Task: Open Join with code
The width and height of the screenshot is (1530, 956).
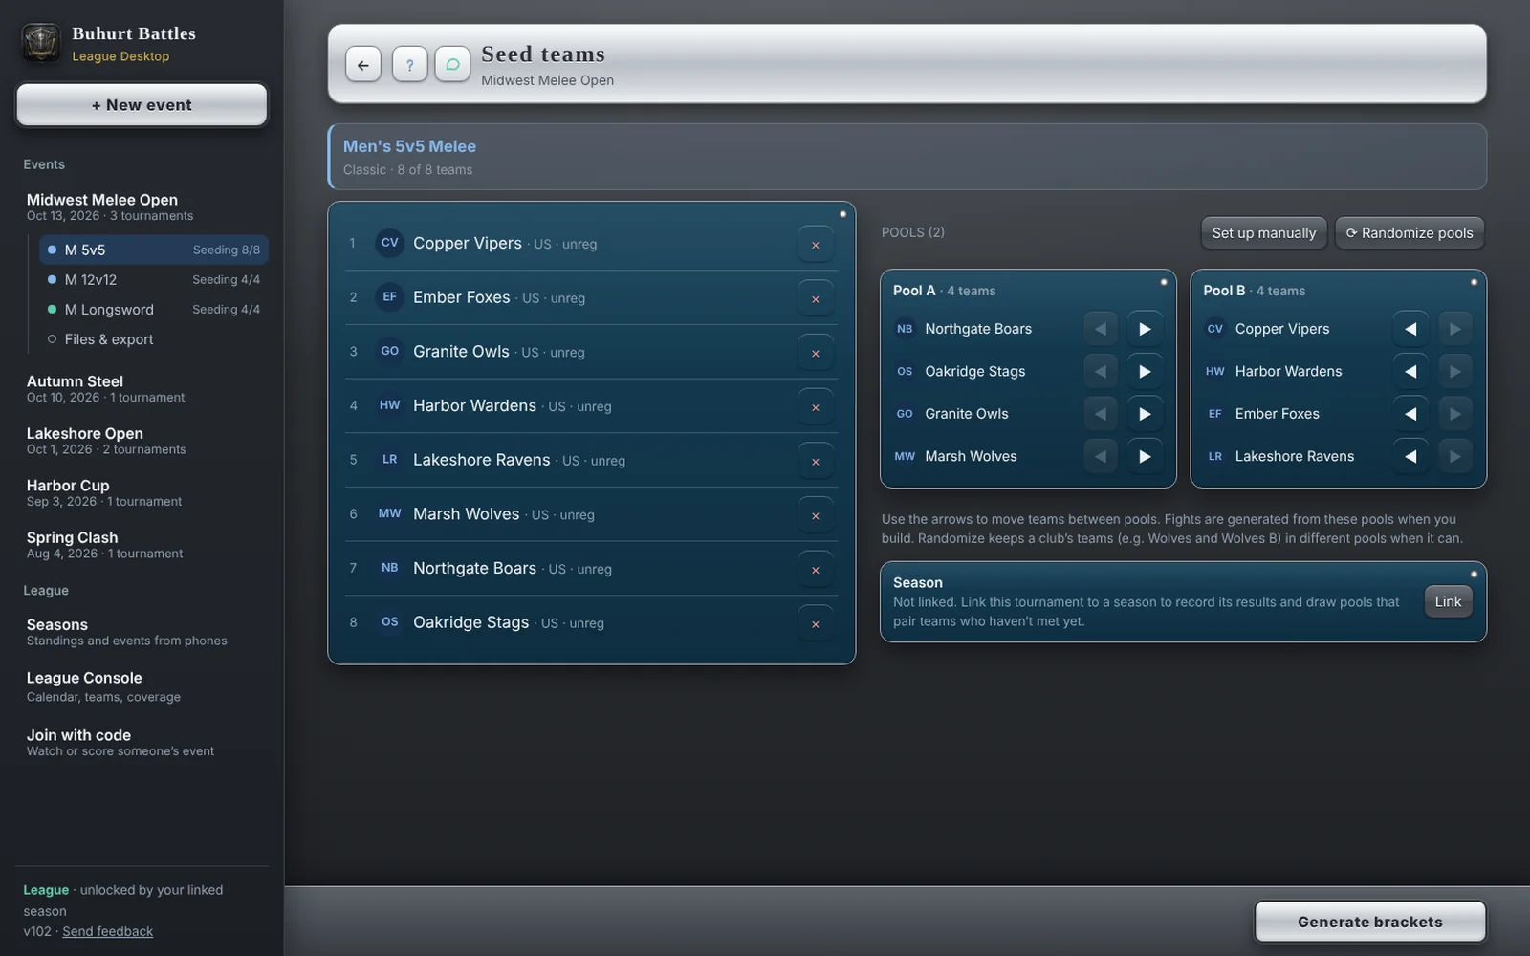Action: point(143,742)
